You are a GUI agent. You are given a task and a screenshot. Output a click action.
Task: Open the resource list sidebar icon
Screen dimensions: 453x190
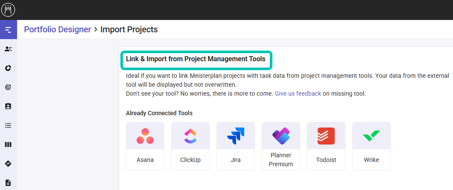pos(8,49)
